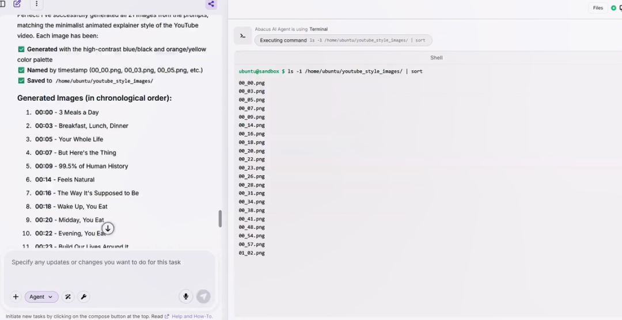Click the terminal prompt icon next to Executing command

click(243, 36)
